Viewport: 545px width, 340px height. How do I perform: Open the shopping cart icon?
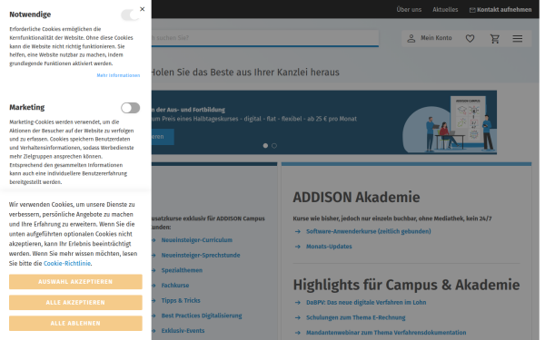pos(495,38)
